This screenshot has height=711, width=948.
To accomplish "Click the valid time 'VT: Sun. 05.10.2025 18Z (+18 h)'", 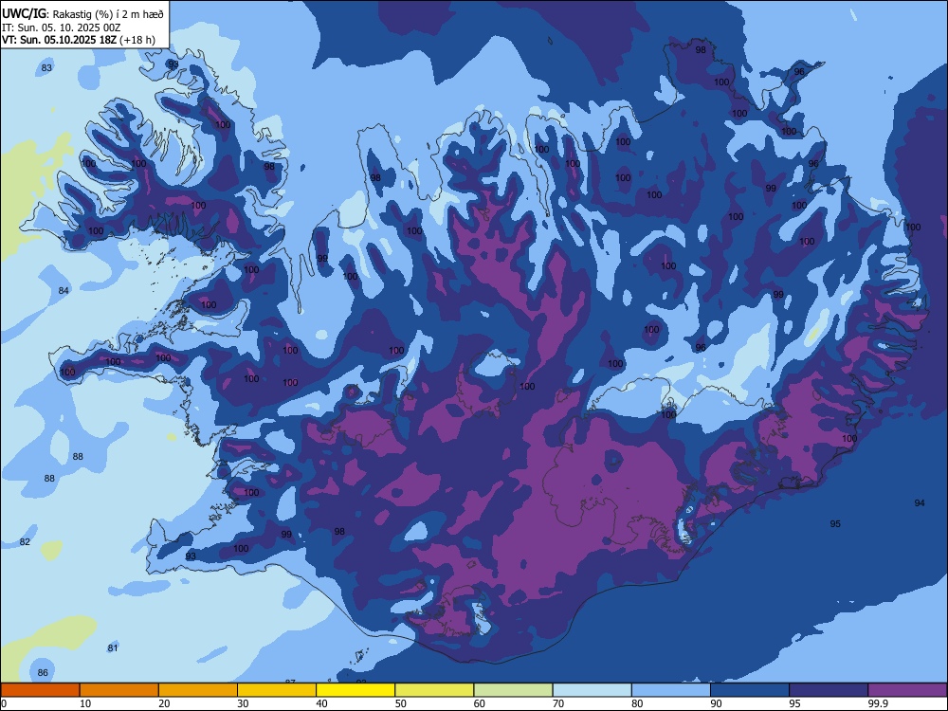I will click(78, 40).
